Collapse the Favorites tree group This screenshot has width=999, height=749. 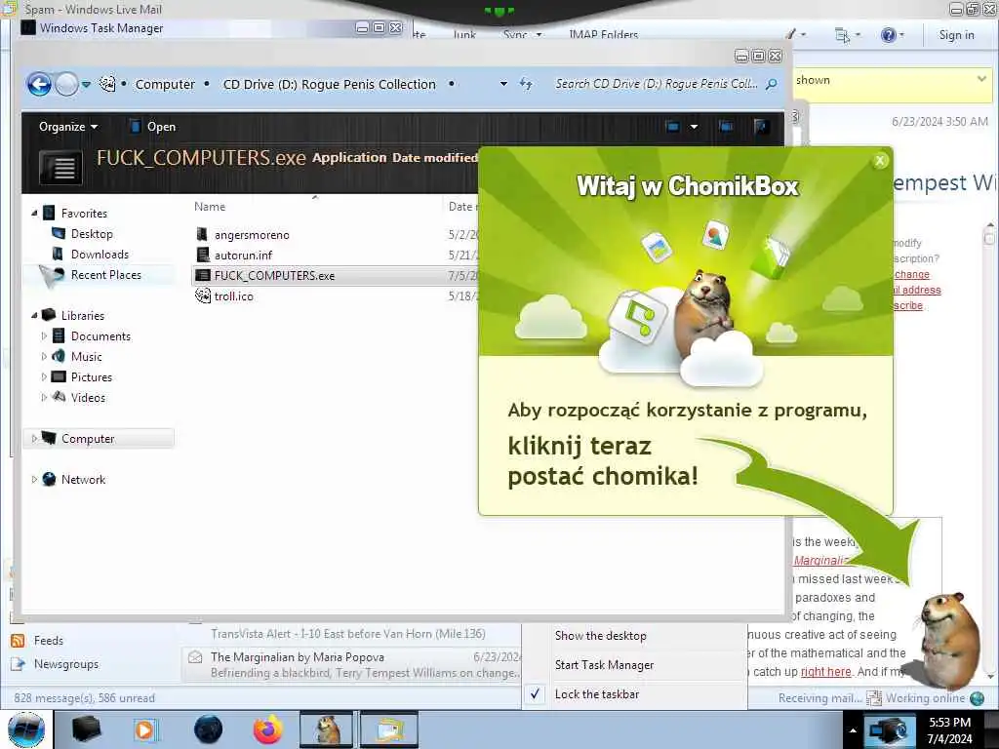tap(34, 214)
